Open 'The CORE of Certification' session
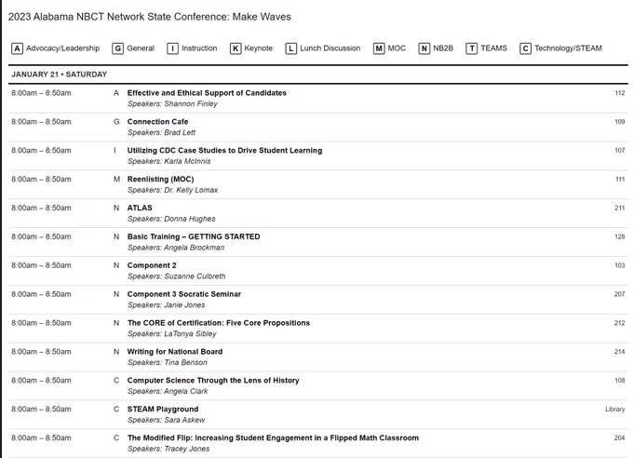Viewport: 633px width, 458px height. click(x=219, y=323)
